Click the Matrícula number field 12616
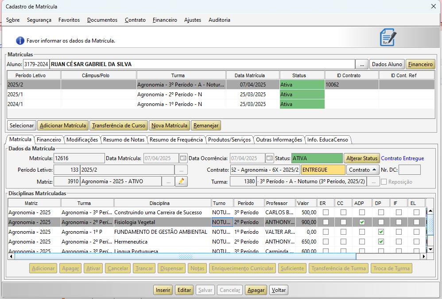The height and width of the screenshot is (299, 442). click(79, 158)
